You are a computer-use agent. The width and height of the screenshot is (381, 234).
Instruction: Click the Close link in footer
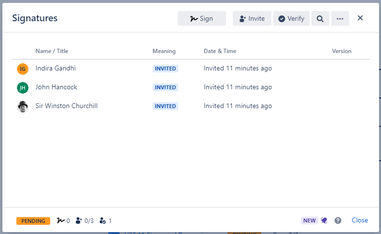[360, 220]
